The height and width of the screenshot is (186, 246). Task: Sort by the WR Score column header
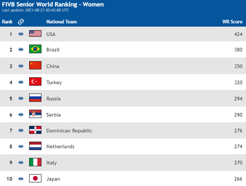[x=232, y=22]
